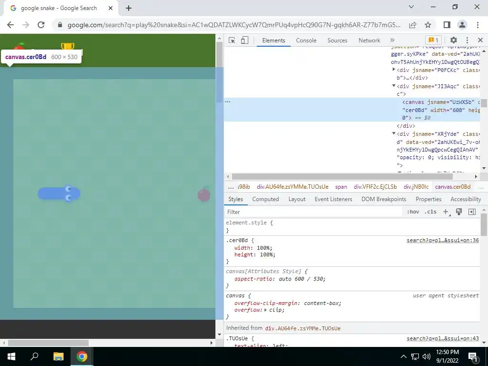
Task: Close the DevTools panel
Action: point(480,40)
